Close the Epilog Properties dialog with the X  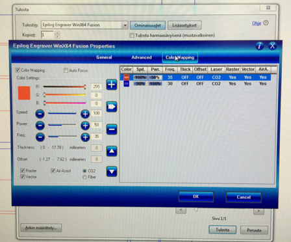272,46
